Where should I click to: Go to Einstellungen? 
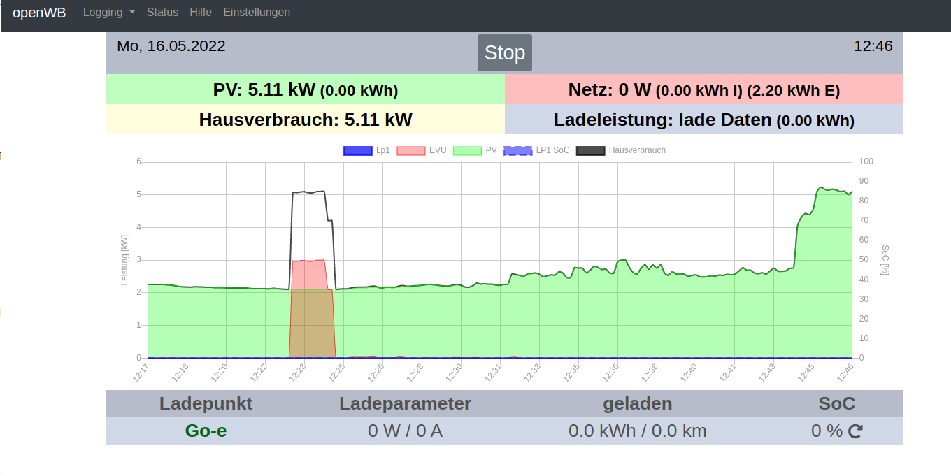[257, 13]
